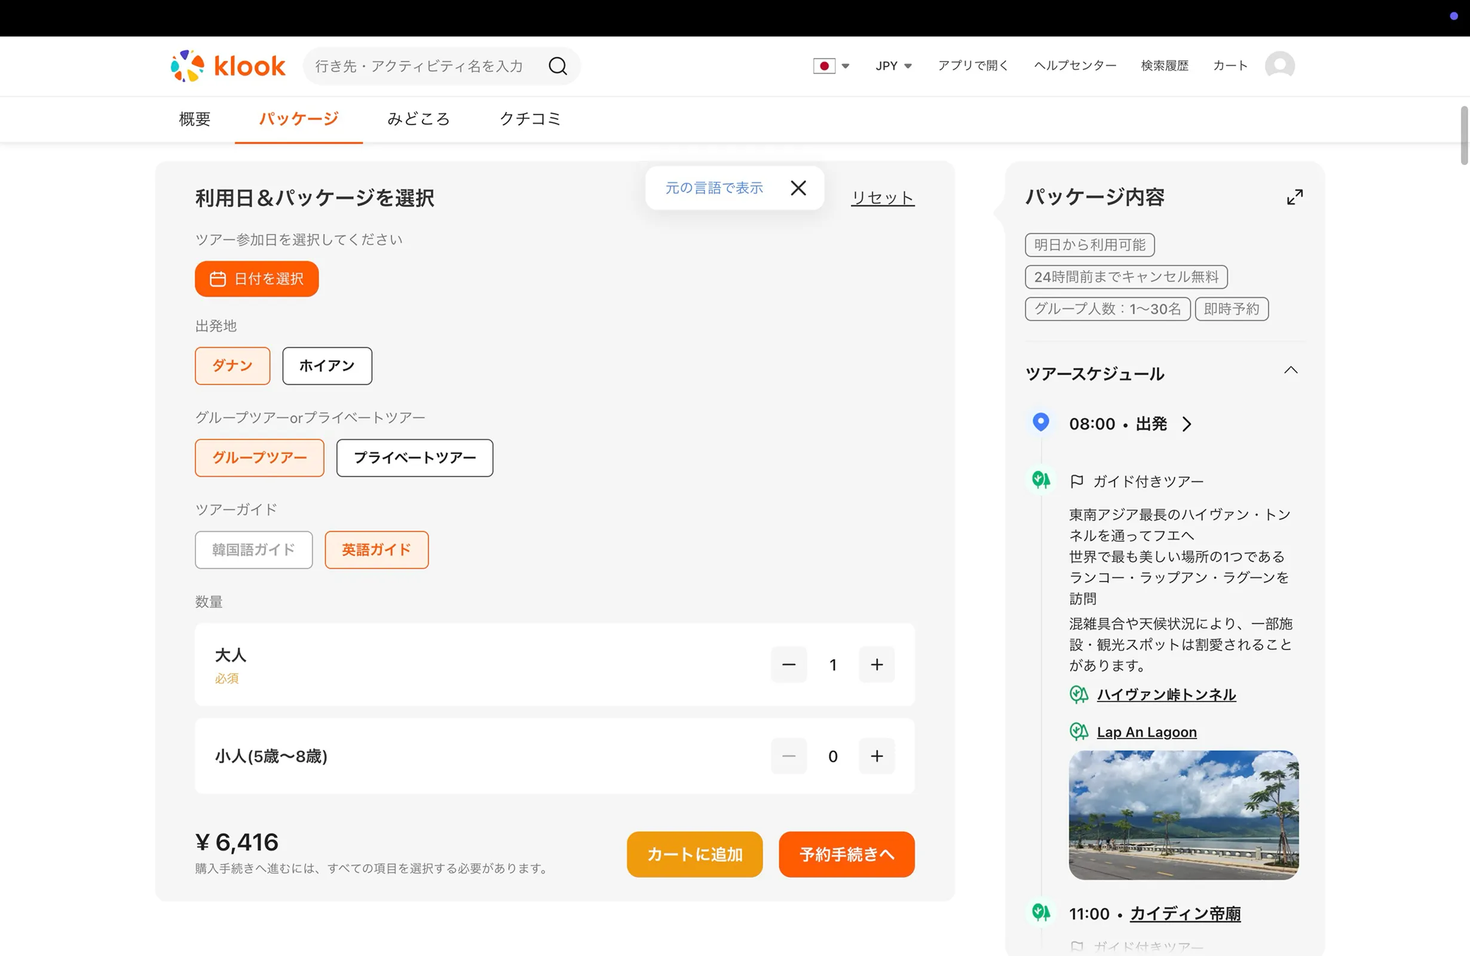The height and width of the screenshot is (956, 1470).
Task: Expand the パッケージ内容 panel to full view
Action: (x=1294, y=197)
